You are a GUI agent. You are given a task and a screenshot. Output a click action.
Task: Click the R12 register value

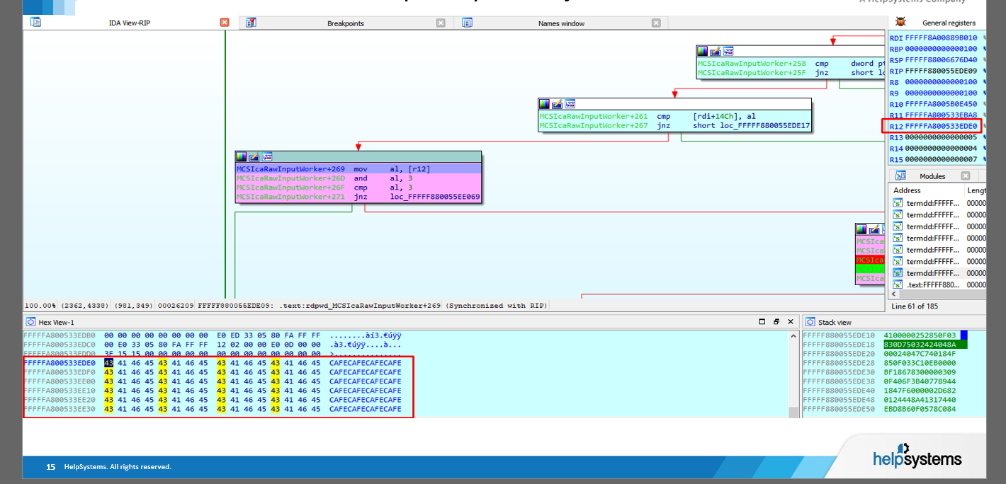tap(941, 126)
